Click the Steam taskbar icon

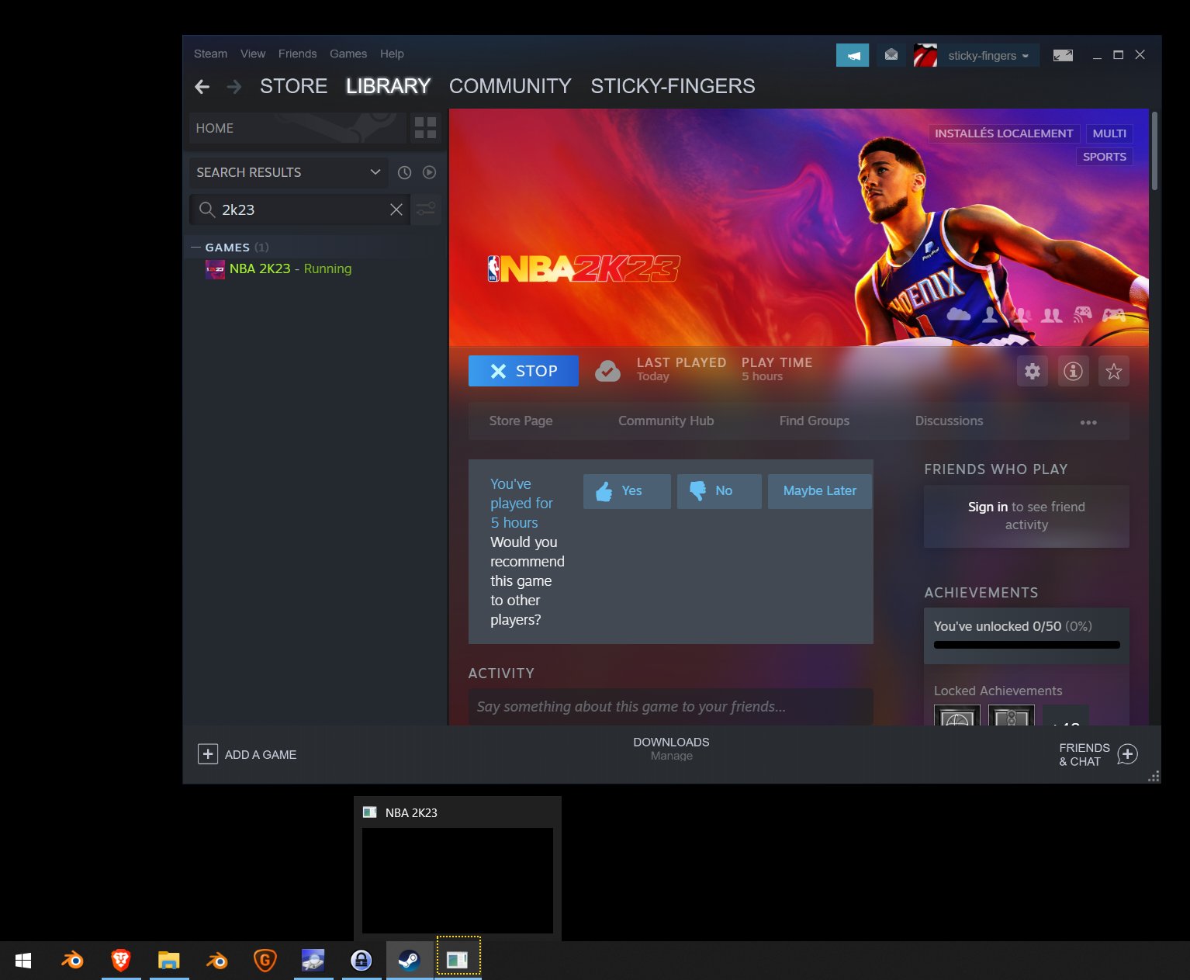(x=409, y=961)
